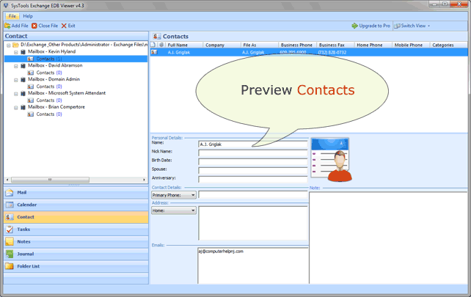Sort by Full Name column header
Image resolution: width=471 pixels, height=297 pixels.
point(184,45)
